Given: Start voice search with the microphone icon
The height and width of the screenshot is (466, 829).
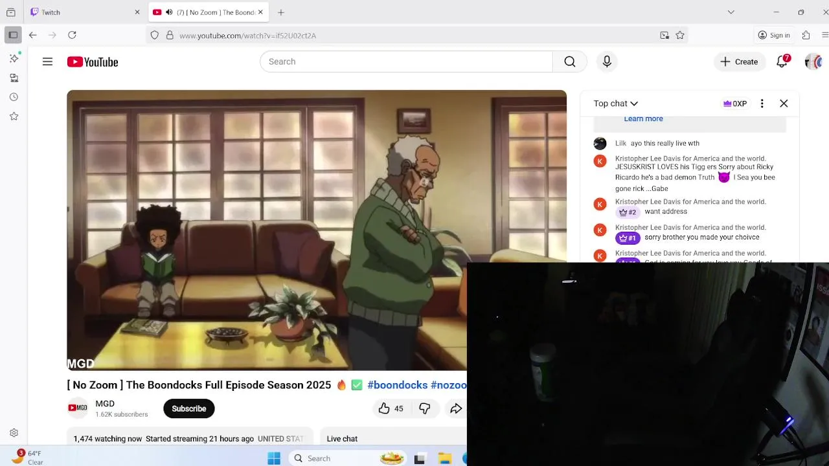Looking at the screenshot, I should pyautogui.click(x=607, y=61).
